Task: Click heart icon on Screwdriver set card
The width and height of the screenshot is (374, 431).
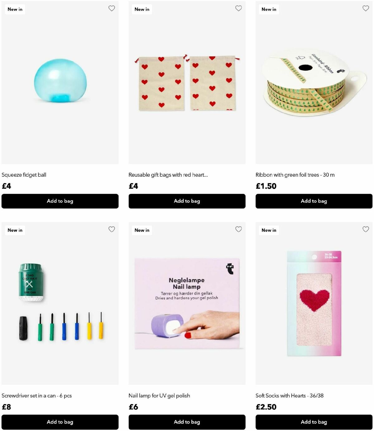Action: click(x=112, y=229)
